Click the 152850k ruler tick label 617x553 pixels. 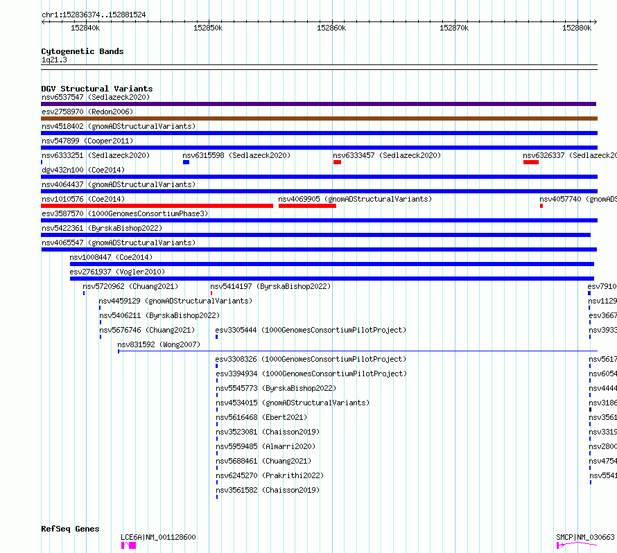tap(208, 28)
